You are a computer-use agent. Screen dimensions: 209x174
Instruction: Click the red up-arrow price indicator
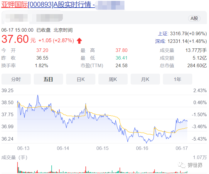point(79,40)
